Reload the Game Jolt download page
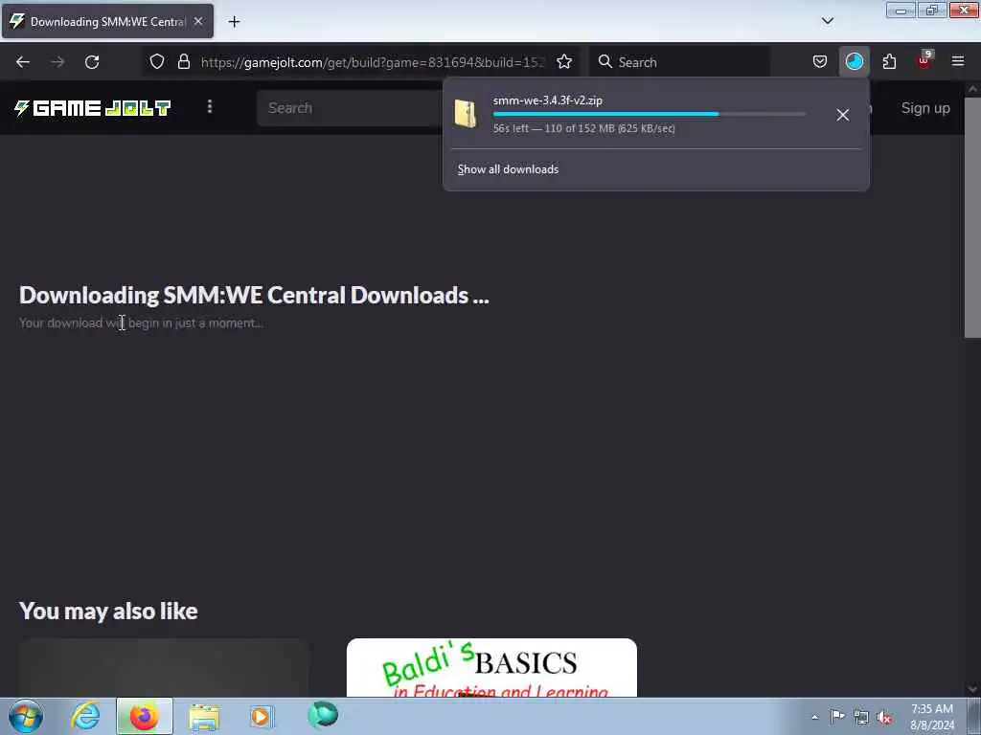Viewport: 981px width, 735px height. (x=92, y=62)
